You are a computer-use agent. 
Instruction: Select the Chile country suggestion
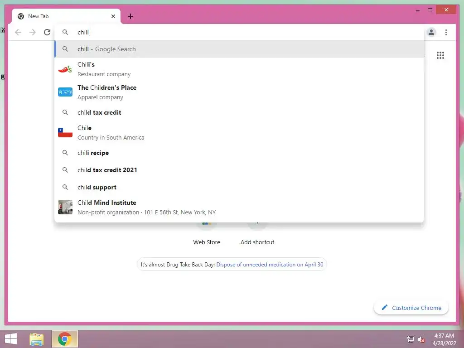pos(239,133)
